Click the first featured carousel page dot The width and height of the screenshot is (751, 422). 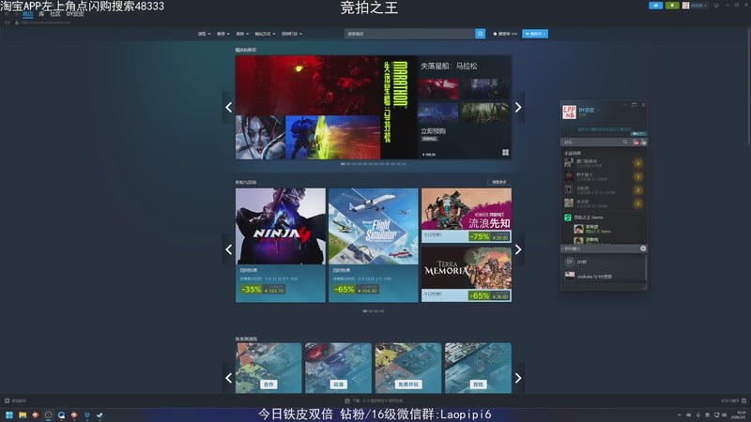point(343,164)
